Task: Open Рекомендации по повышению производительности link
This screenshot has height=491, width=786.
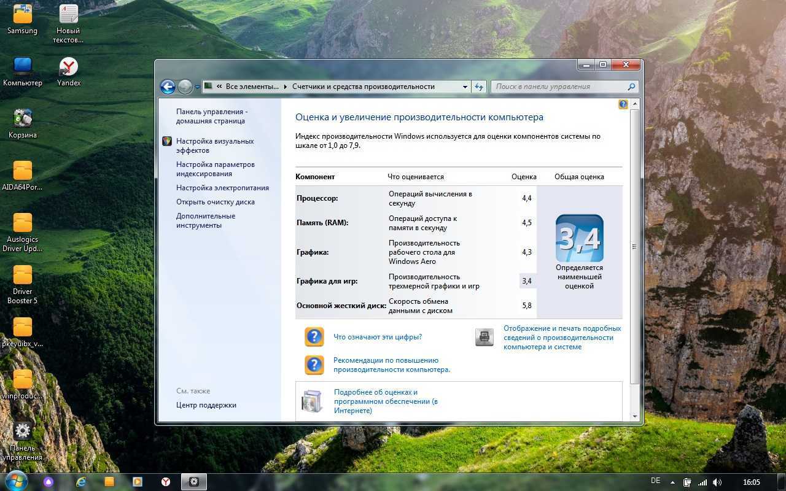Action: [392, 365]
